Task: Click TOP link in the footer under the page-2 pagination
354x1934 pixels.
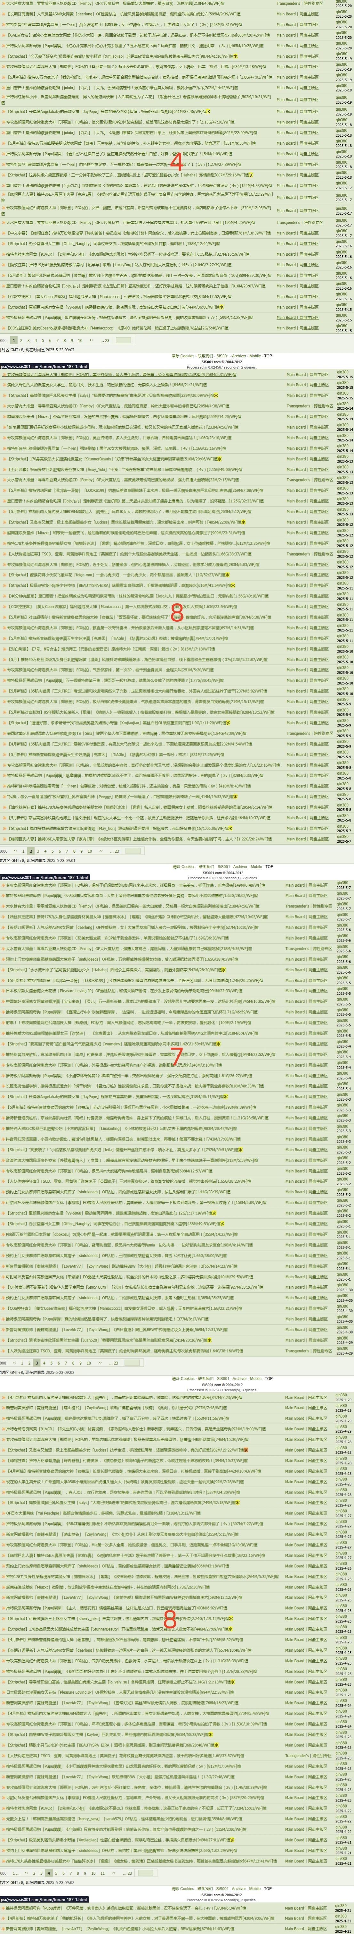Action: [270, 866]
